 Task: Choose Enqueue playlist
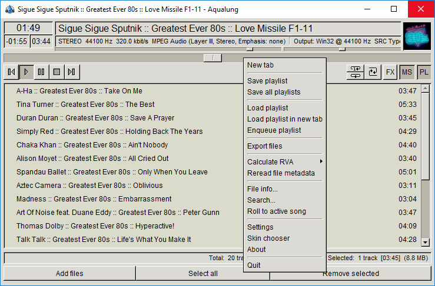pos(284,130)
